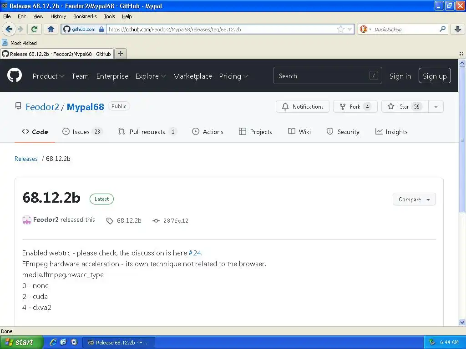Switch to the Issues tab
Screen dimensions: 466x349
click(82, 132)
